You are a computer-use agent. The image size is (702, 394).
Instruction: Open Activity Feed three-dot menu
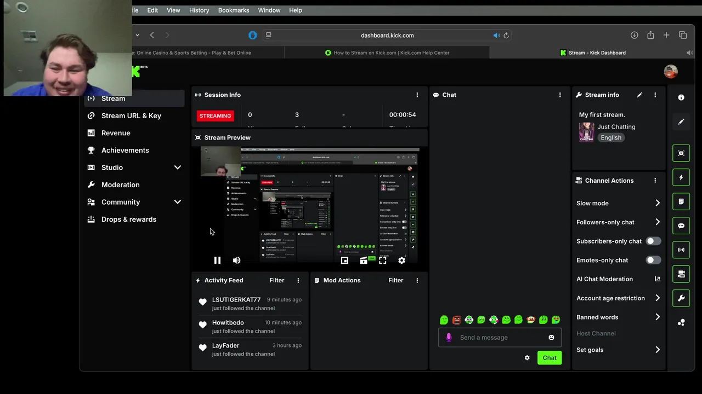point(298,280)
